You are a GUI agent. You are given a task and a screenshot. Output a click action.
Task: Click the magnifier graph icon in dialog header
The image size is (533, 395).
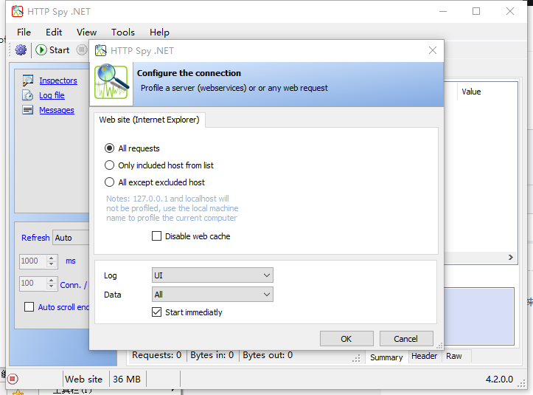coord(111,84)
